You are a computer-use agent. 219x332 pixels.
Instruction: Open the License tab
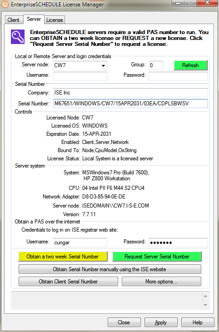point(55,20)
